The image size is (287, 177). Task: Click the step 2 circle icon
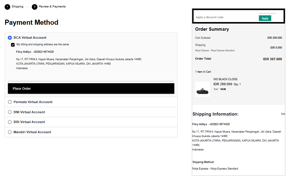(x=35, y=7)
